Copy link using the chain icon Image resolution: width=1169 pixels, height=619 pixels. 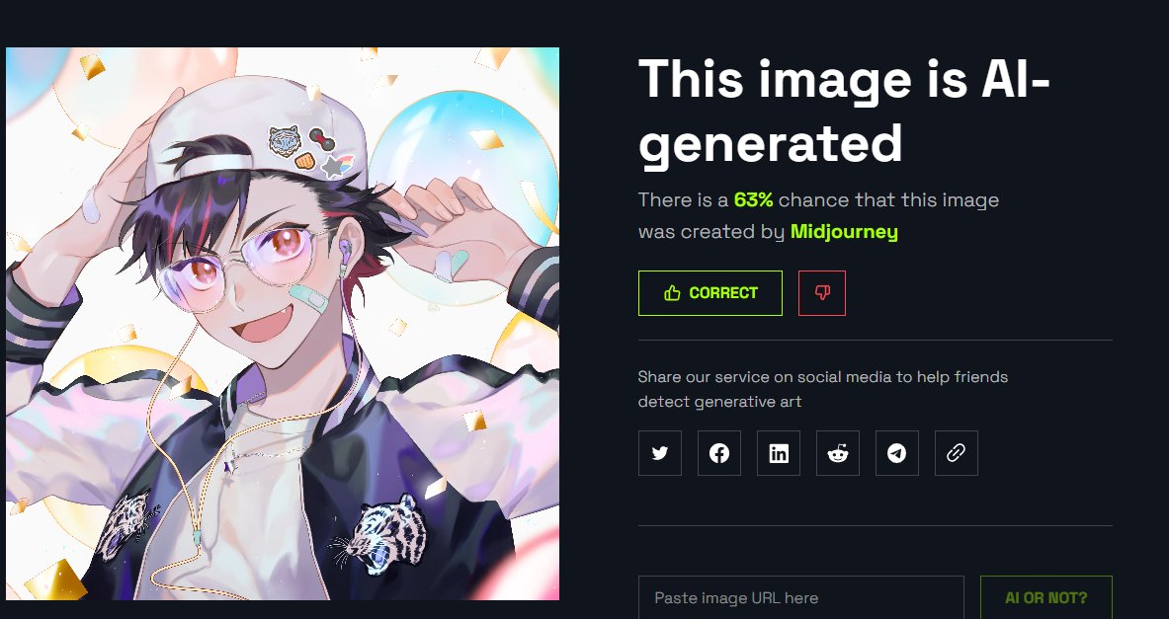click(957, 453)
